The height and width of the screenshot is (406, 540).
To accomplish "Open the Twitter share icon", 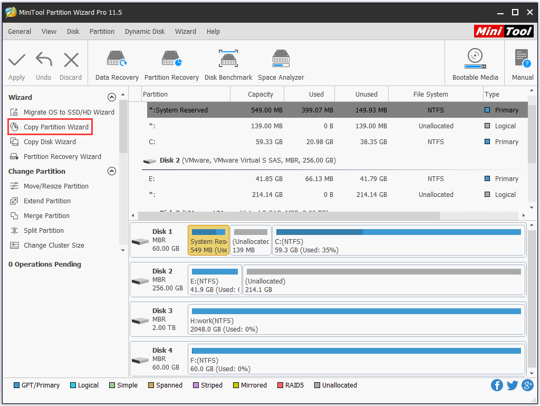I will click(512, 385).
